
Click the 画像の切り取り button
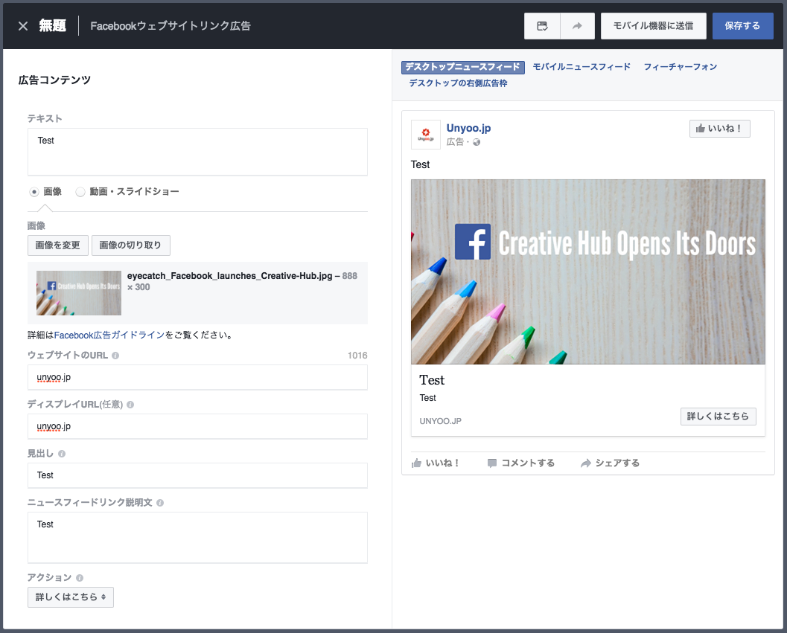point(130,245)
